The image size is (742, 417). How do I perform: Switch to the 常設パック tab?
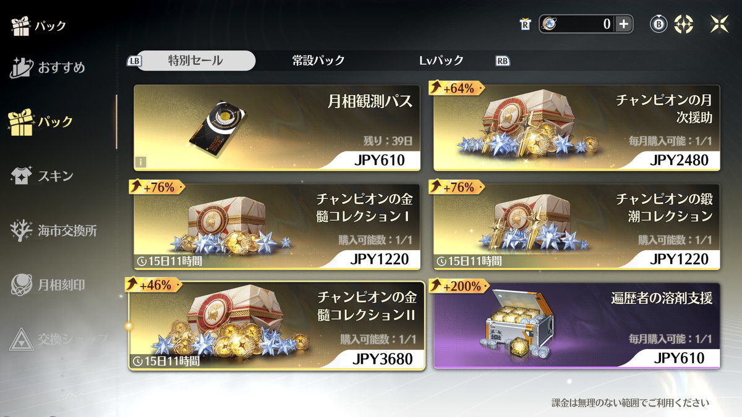tap(318, 61)
